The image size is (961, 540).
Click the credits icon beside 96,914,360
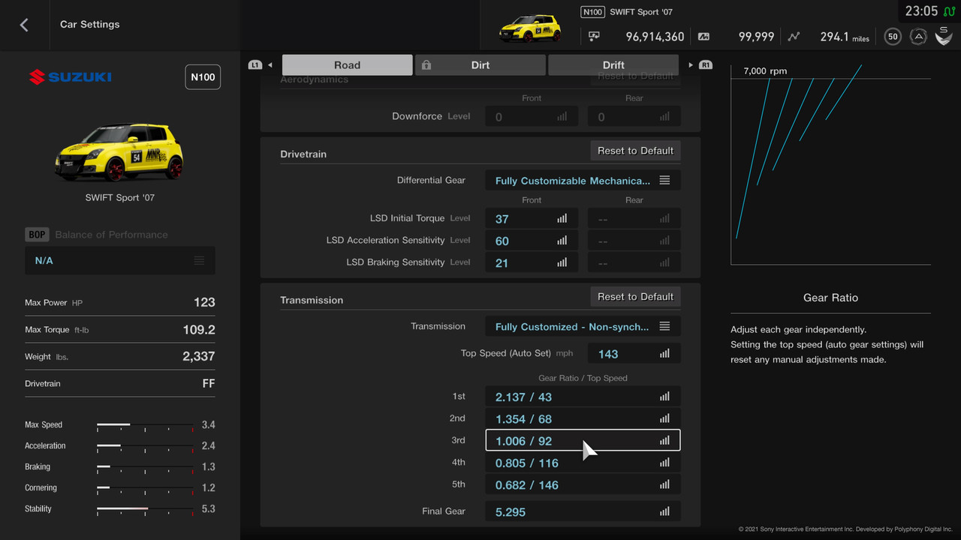click(595, 36)
